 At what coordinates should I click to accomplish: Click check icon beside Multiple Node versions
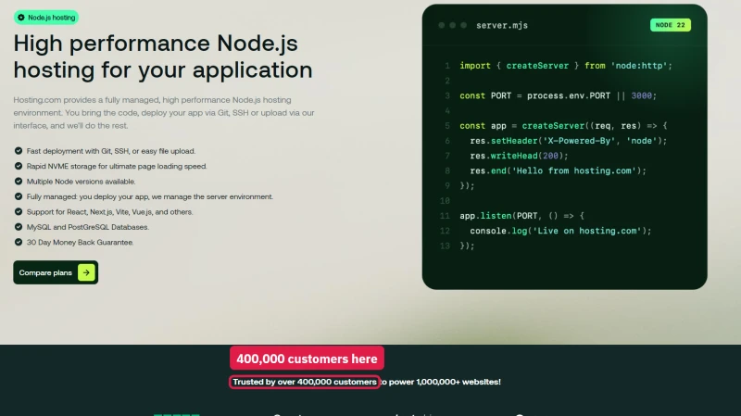coord(19,181)
